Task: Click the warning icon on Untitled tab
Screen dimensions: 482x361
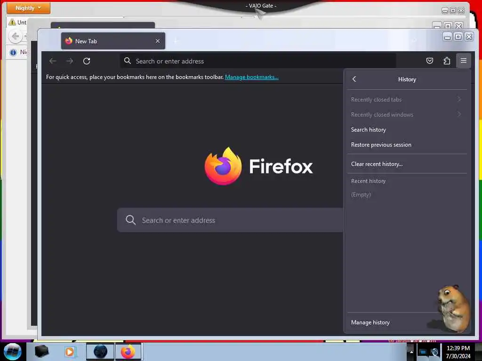Action: 12,22
